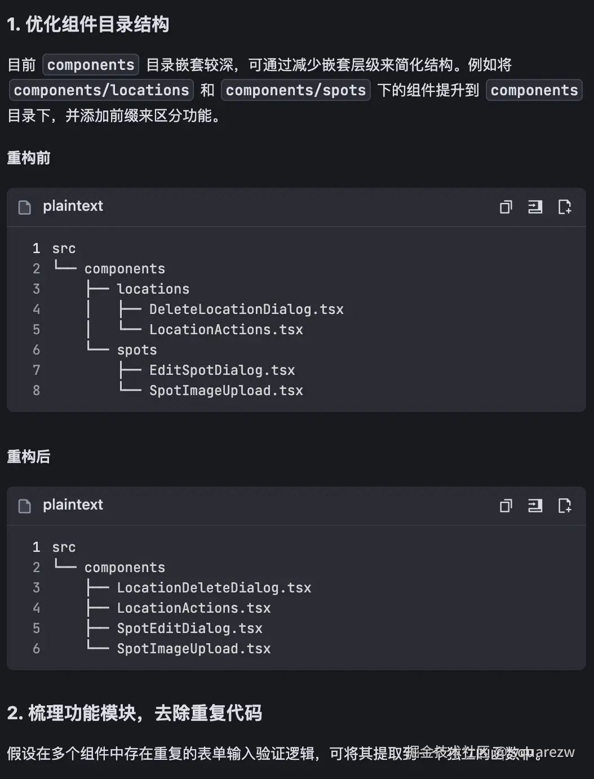Viewport: 594px width, 779px height.
Task: Copy the code block under 重构前
Action: coord(506,207)
